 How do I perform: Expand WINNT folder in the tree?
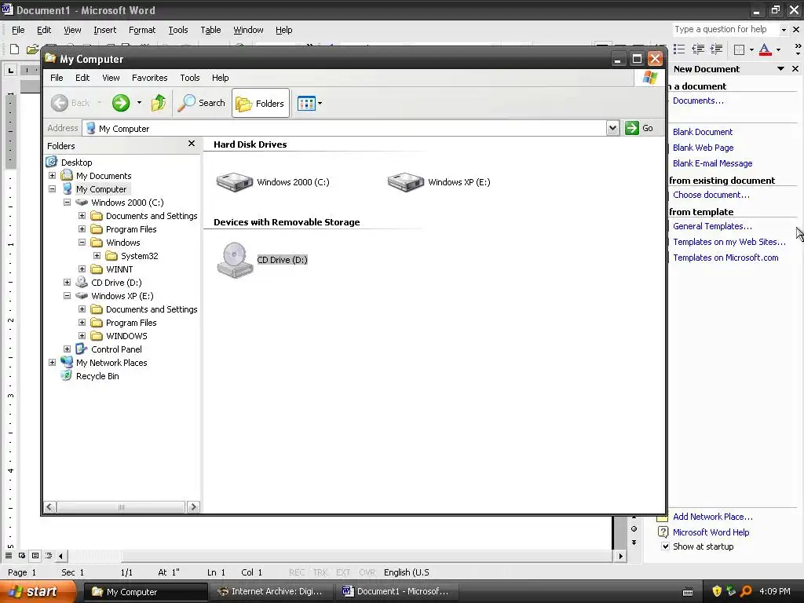pyautogui.click(x=82, y=269)
